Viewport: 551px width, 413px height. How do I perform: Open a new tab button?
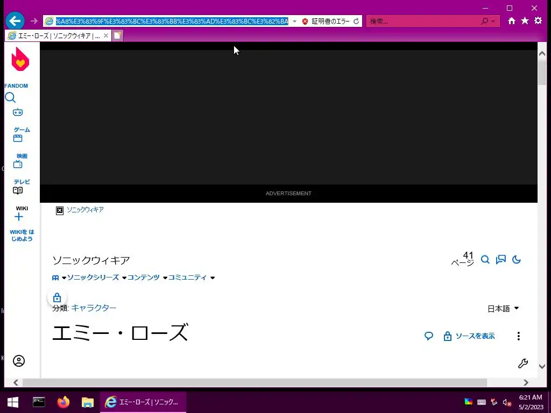tap(117, 35)
